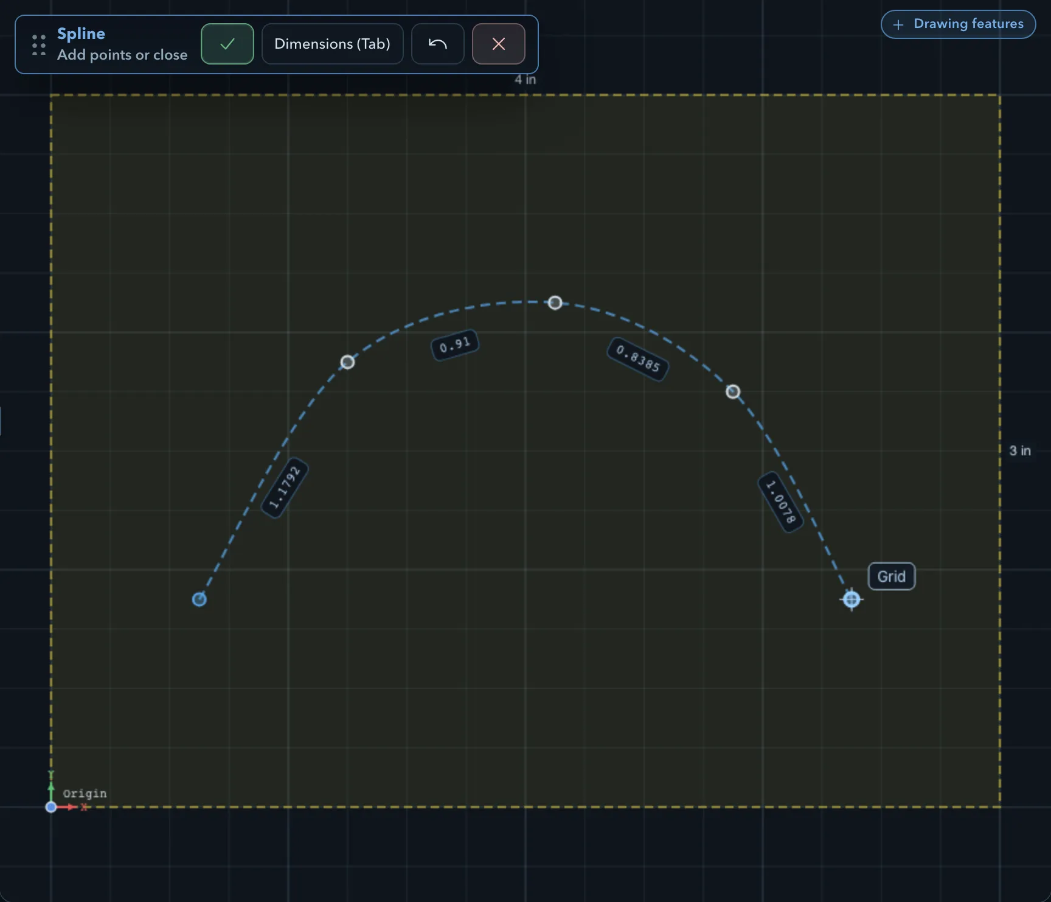This screenshot has width=1051, height=902.
Task: Cancel the spline with the red X
Action: point(499,44)
